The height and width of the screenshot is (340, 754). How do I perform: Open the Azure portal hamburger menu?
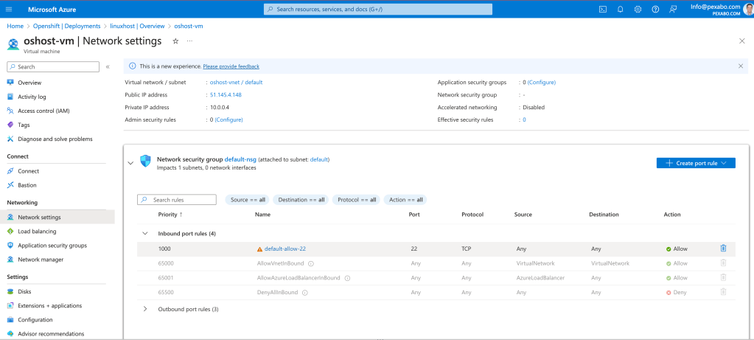(9, 9)
